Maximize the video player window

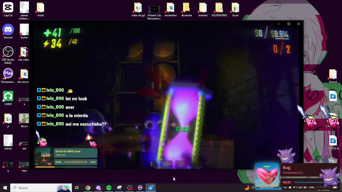click(289, 24)
